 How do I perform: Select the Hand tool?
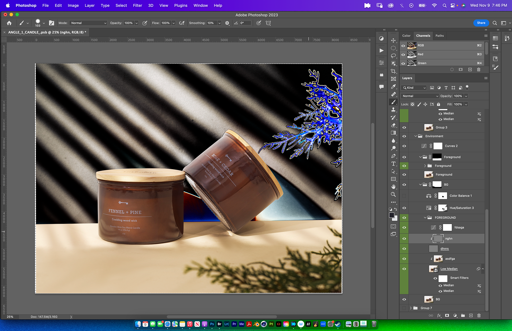pyautogui.click(x=393, y=187)
